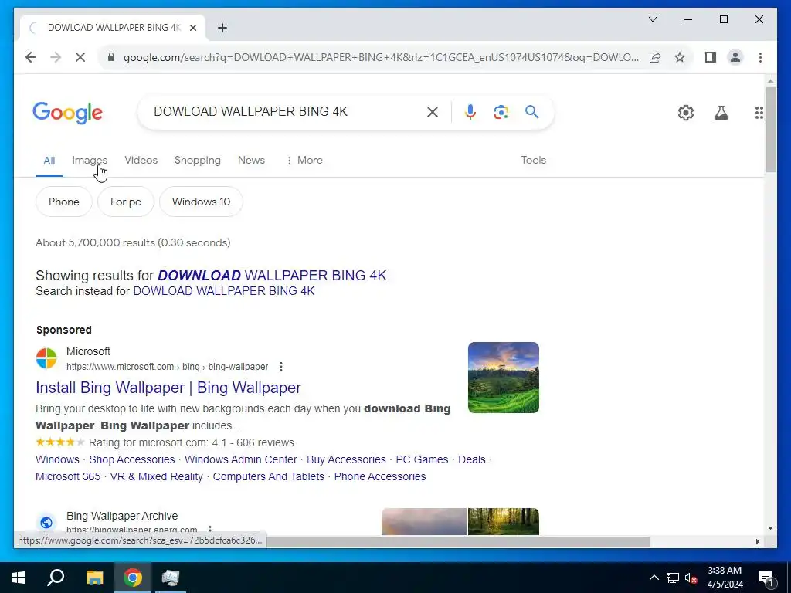Expand the More search categories menu
The width and height of the screenshot is (791, 593).
304,160
